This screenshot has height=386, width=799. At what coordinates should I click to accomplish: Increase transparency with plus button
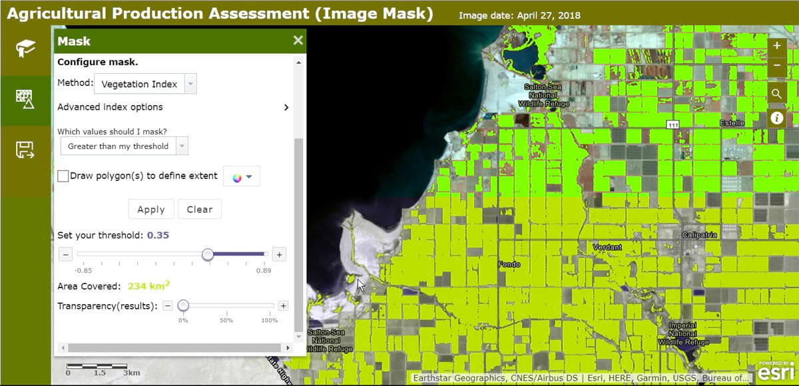(x=283, y=305)
